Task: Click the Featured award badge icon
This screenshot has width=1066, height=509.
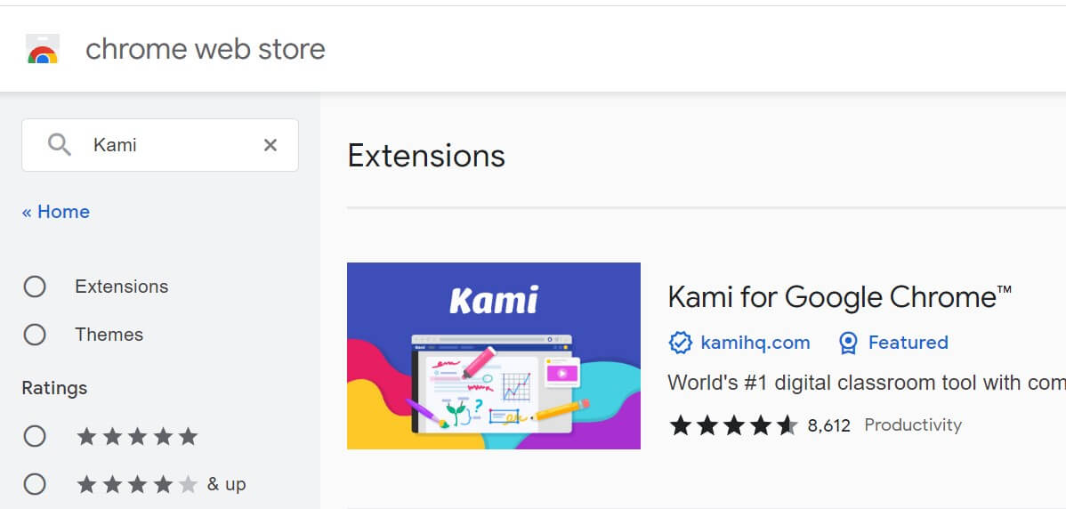Action: (x=848, y=343)
